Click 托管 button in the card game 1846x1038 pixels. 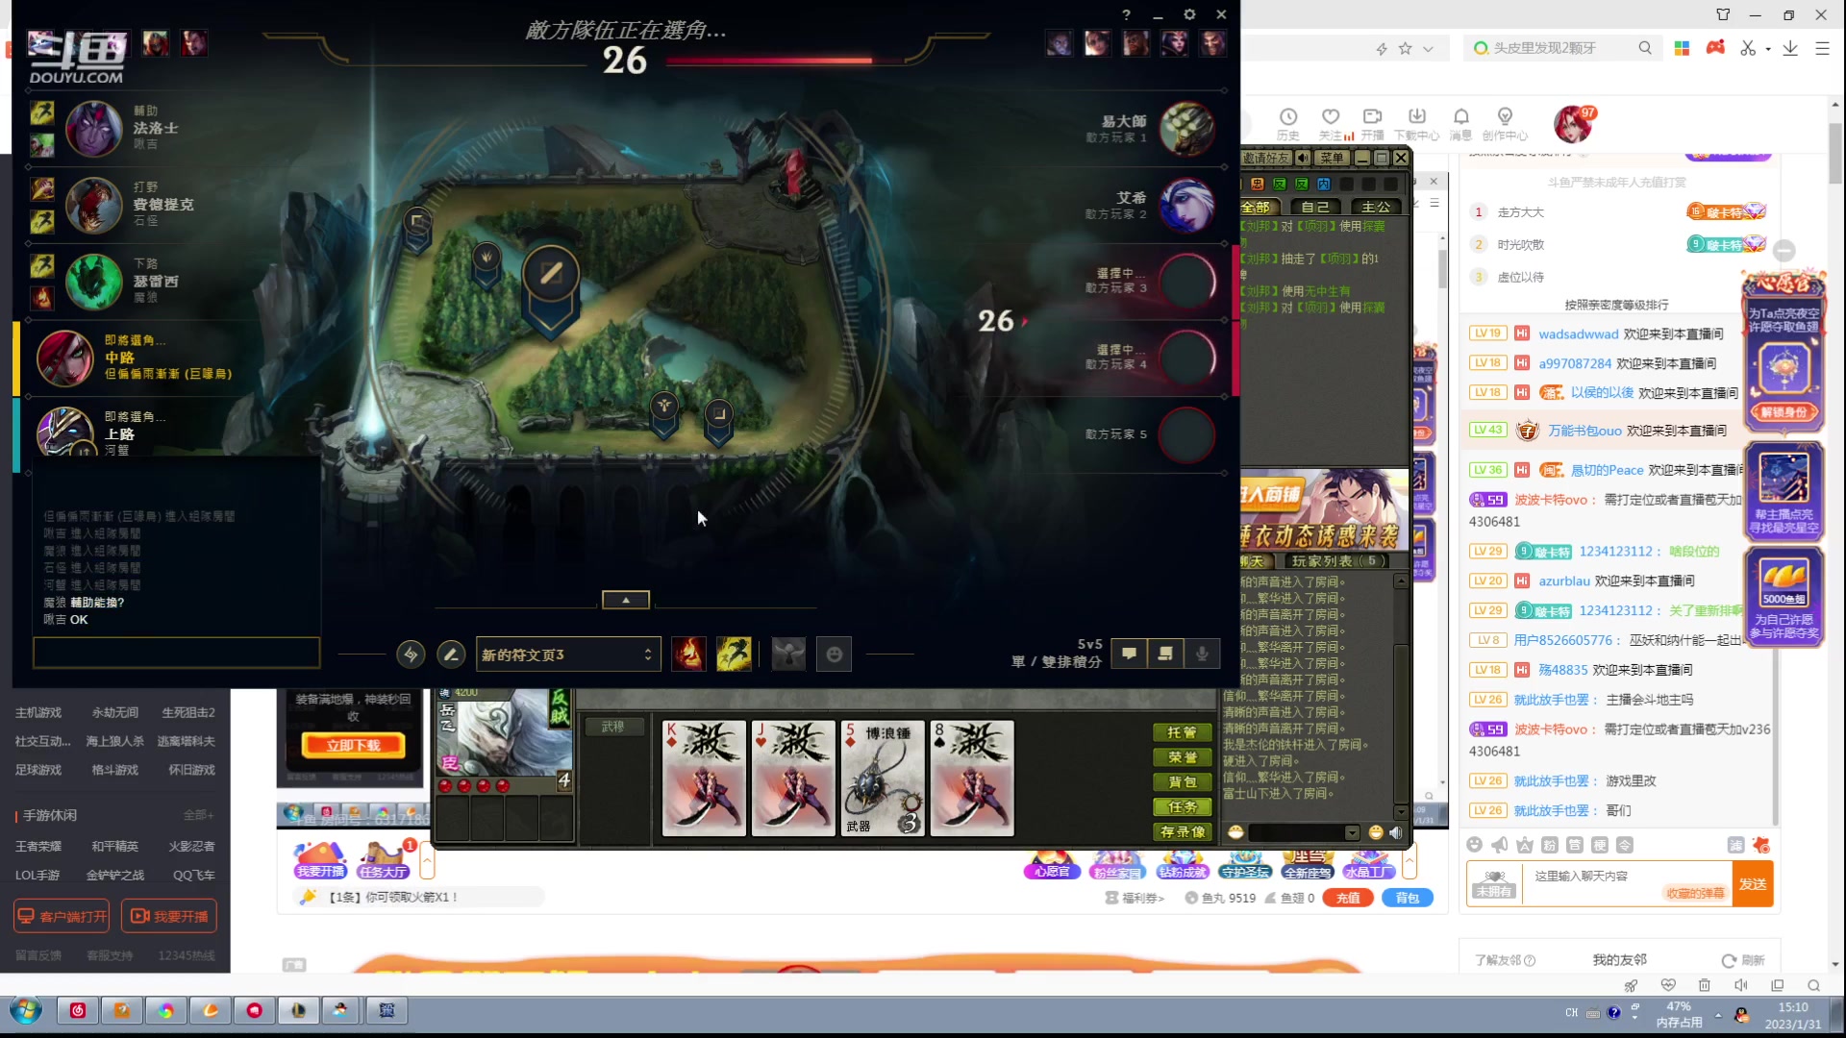1182,732
